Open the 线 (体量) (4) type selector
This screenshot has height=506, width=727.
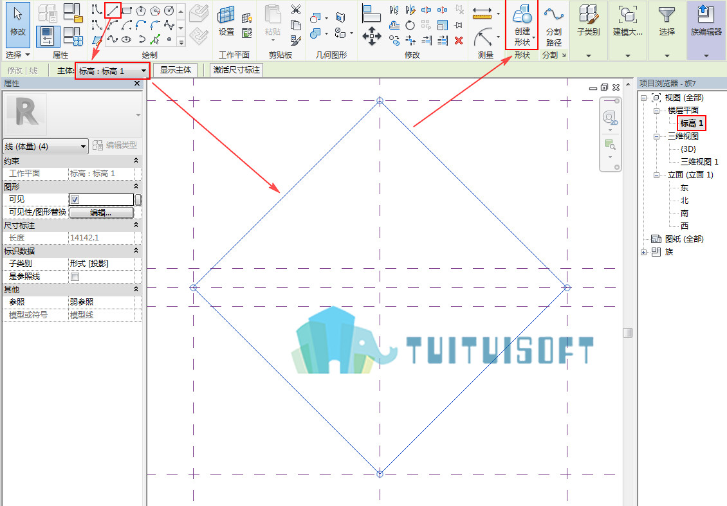(x=46, y=147)
